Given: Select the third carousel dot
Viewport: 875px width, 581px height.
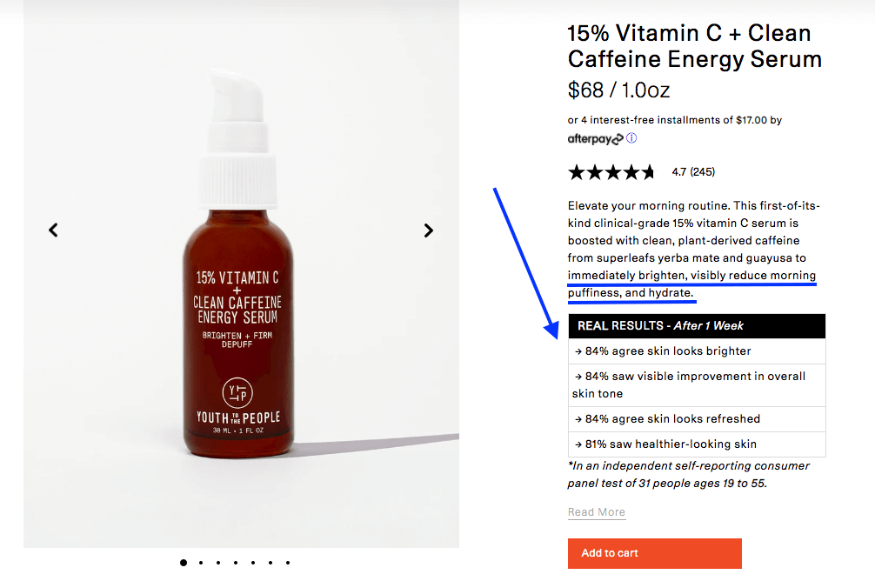Looking at the screenshot, I should 218,563.
